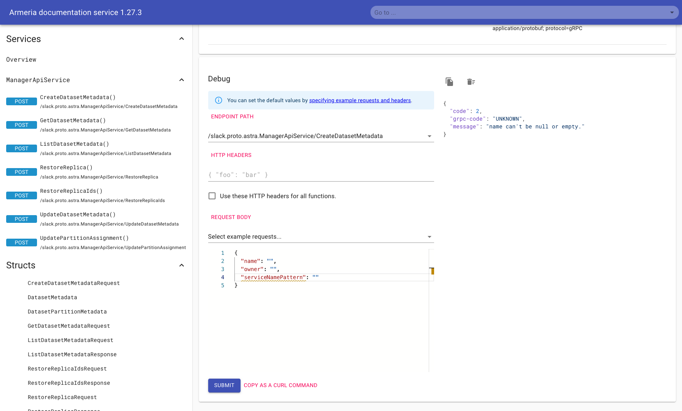
Task: Submit the debug request
Action: pyautogui.click(x=224, y=386)
